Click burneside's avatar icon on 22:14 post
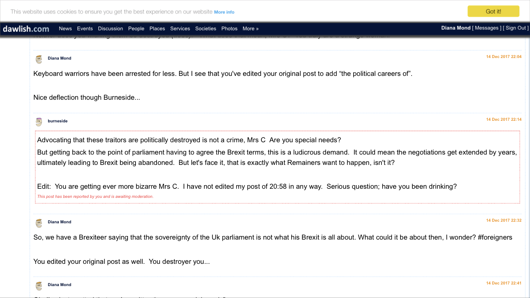 coord(39,122)
